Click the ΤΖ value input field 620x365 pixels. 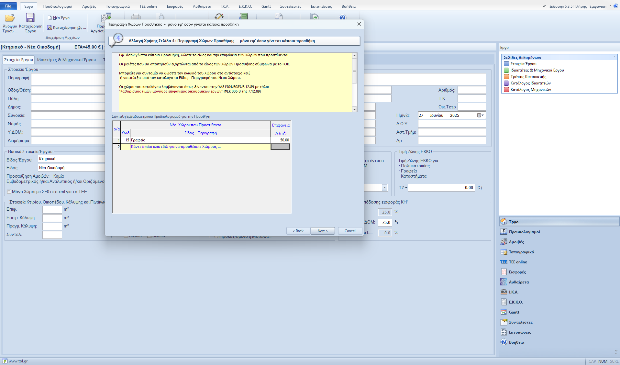441,188
